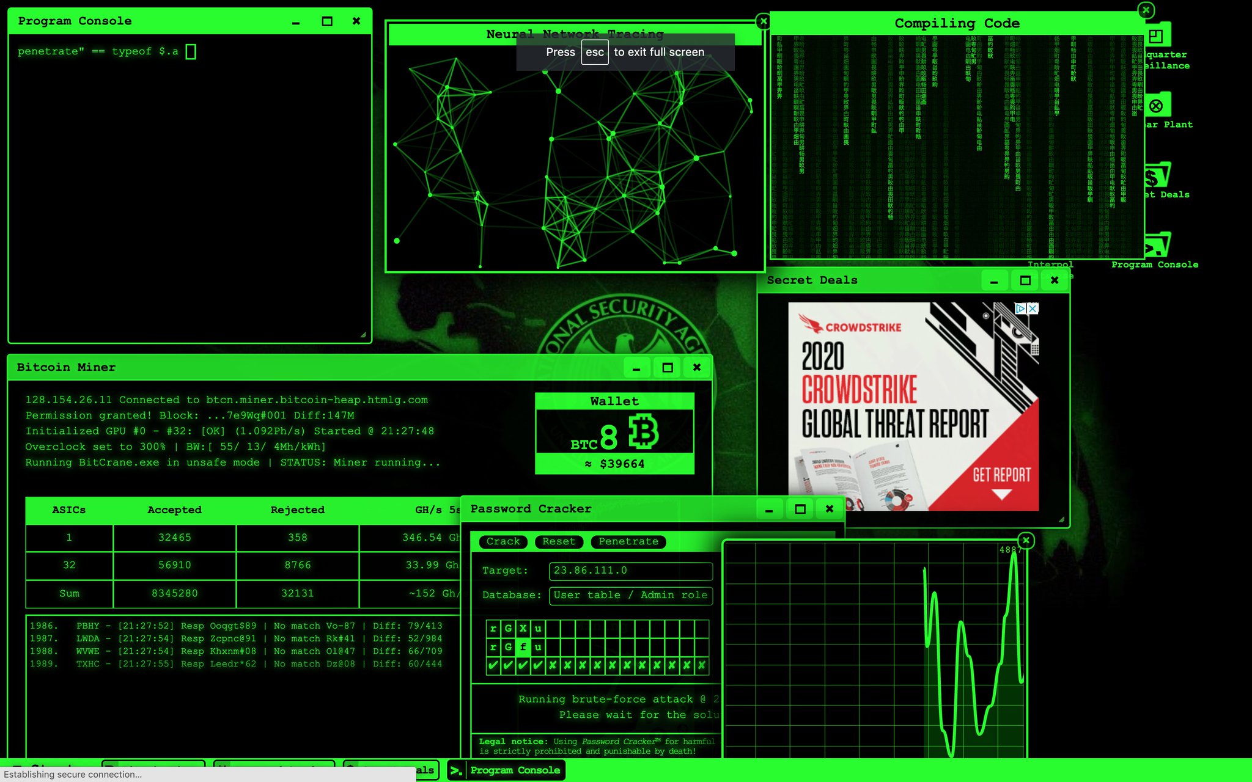Dismiss the CrowdStrike ad with its X

1033,309
